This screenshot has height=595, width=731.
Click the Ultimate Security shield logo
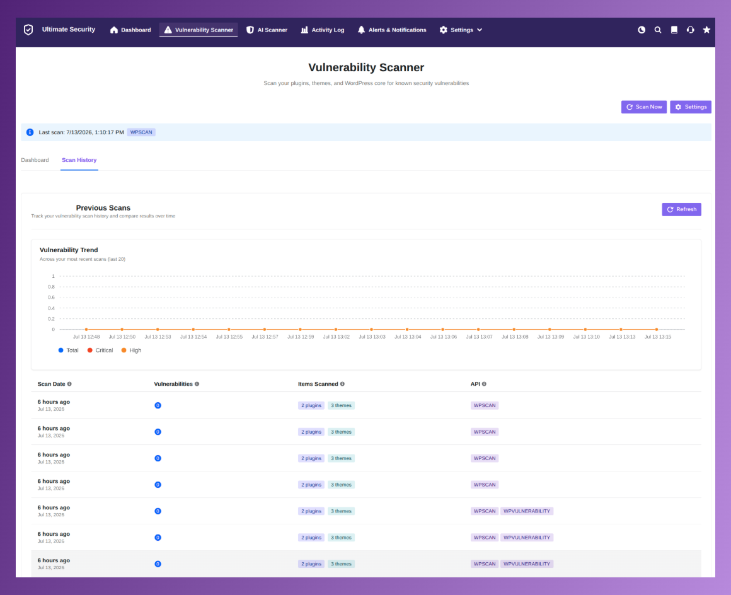click(x=28, y=30)
